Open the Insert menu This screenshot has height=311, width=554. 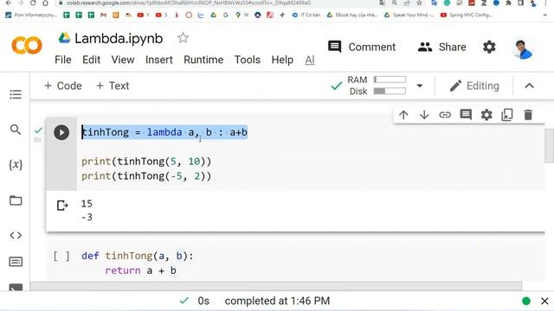(159, 60)
